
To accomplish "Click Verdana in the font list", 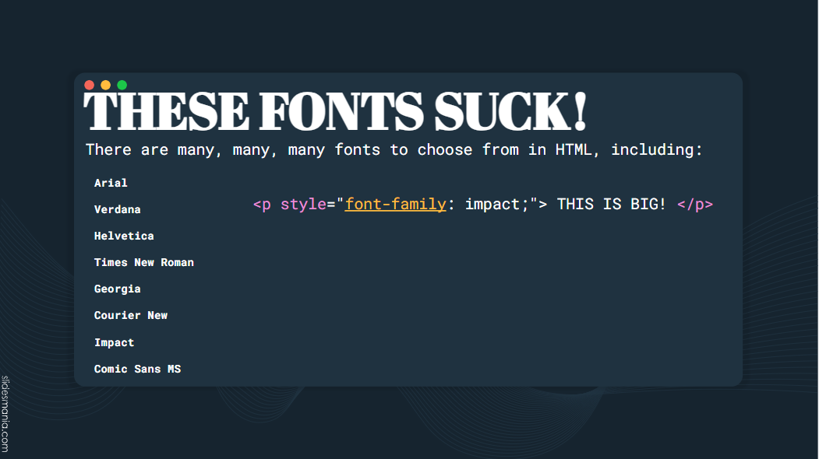I will (118, 209).
